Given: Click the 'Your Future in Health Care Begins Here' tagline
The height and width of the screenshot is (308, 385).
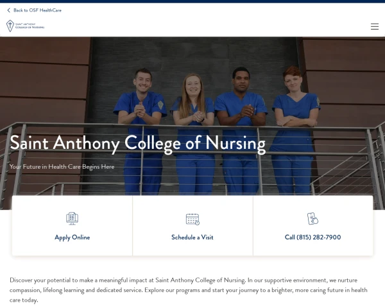Looking at the screenshot, I should [x=62, y=167].
